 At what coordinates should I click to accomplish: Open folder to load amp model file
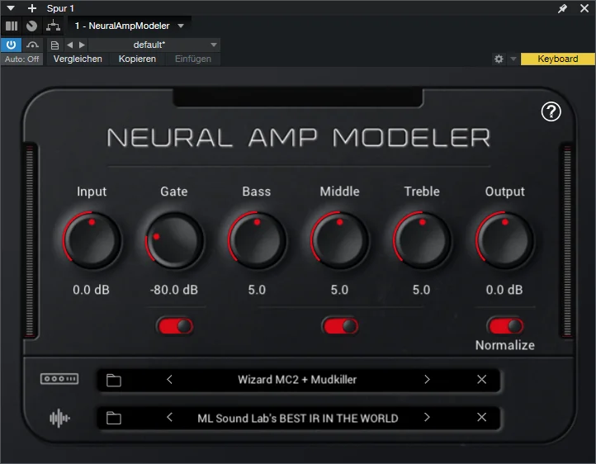[114, 380]
